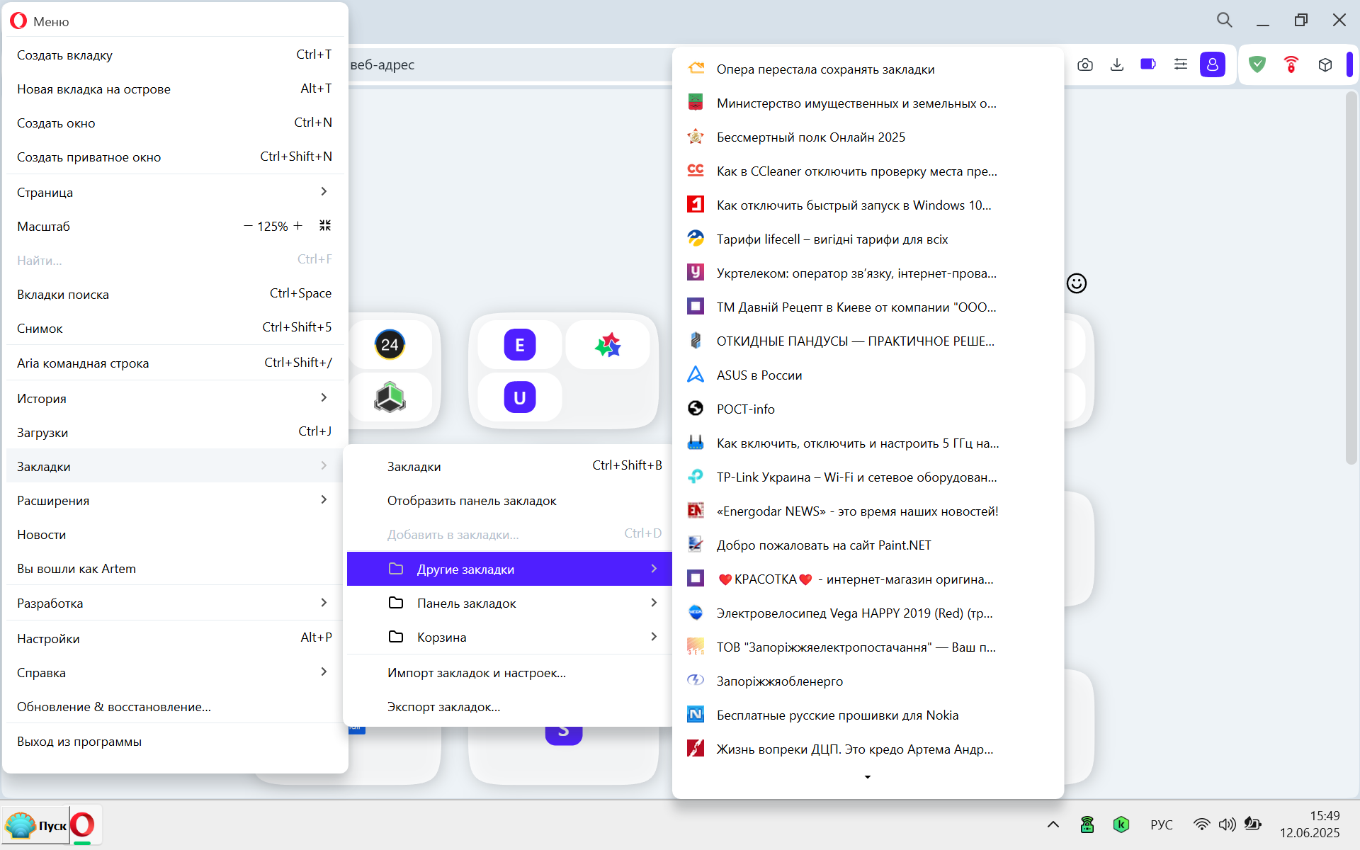Click the search tabs magnifier icon
The height and width of the screenshot is (850, 1360).
1225,20
